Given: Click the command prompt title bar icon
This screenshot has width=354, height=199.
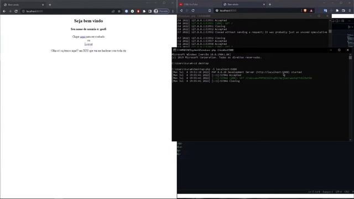Looking at the screenshot, I should tap(175, 50).
